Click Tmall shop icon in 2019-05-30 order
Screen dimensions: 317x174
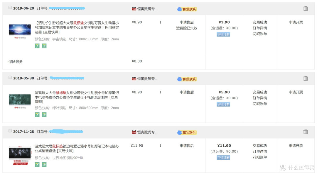pos(134,79)
